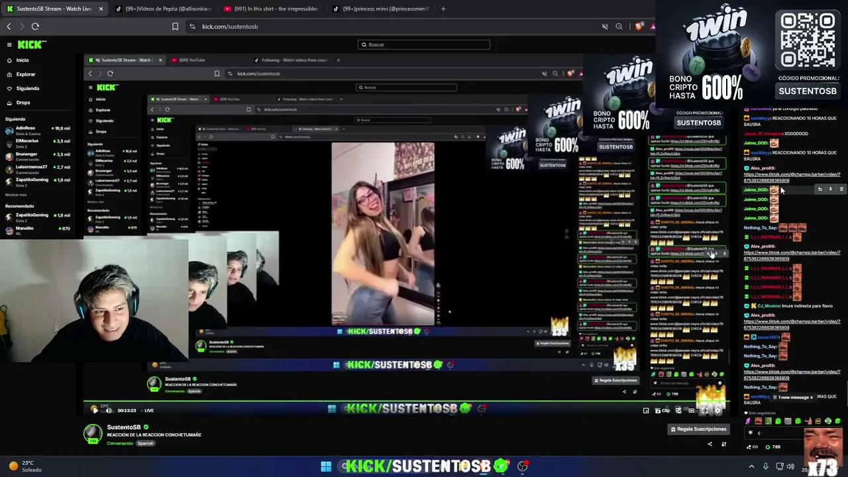Open the Kick hamburger sidebar menu
848x477 pixels.
[9, 44]
